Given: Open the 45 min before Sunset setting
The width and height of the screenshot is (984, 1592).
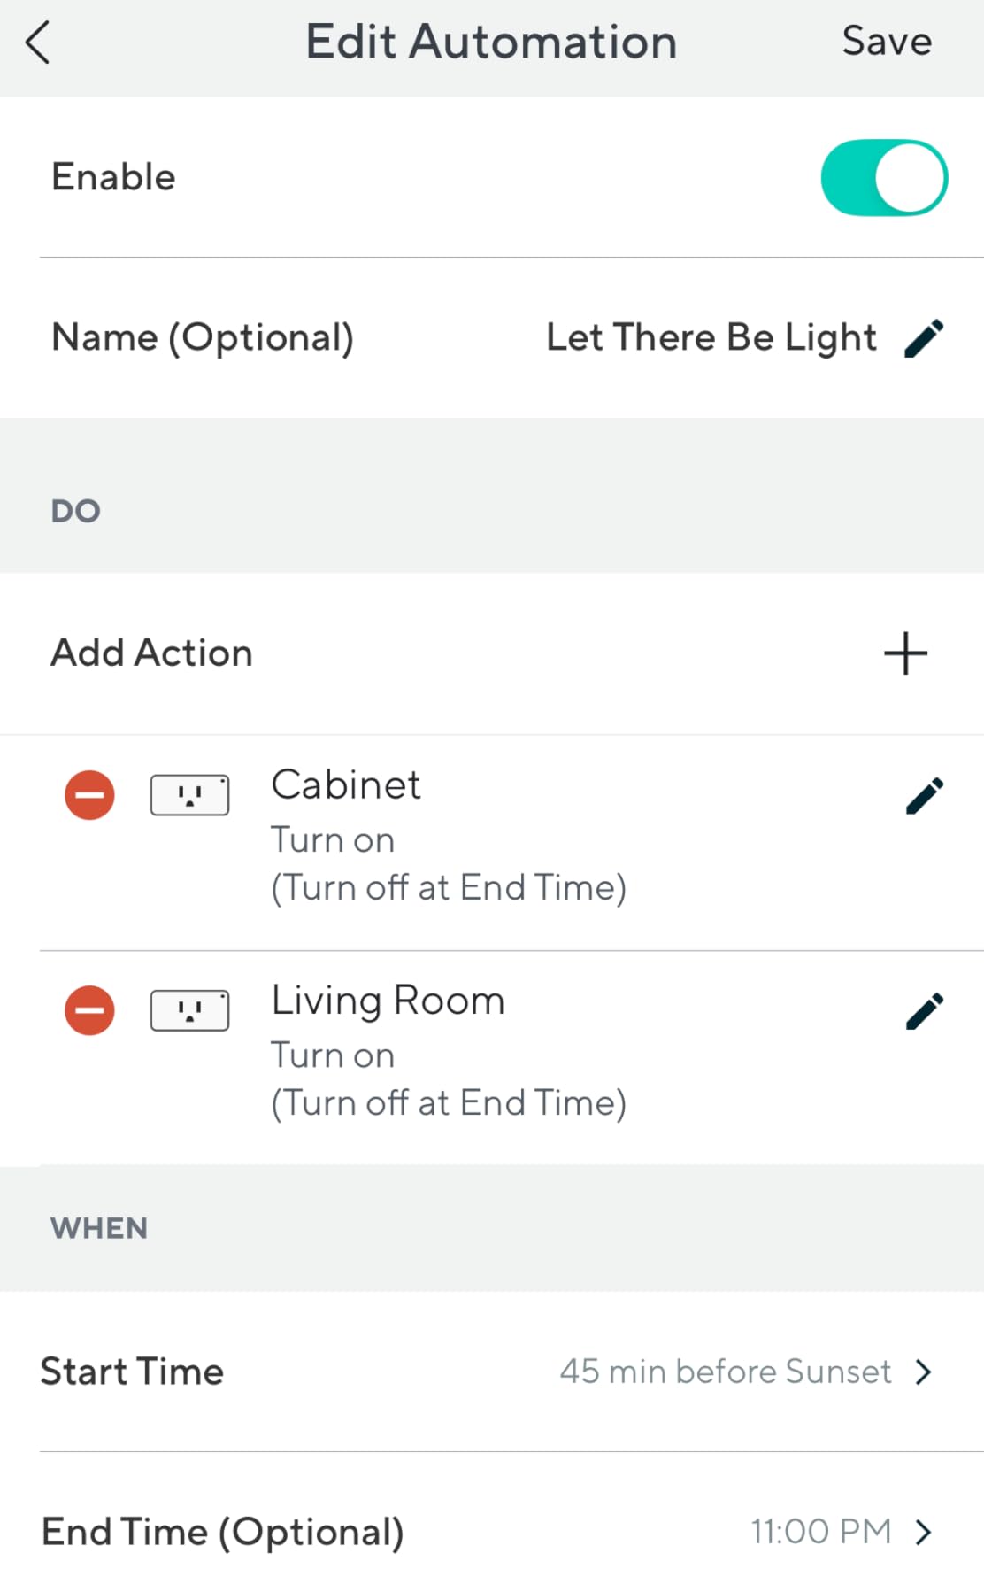Looking at the screenshot, I should 725,1372.
